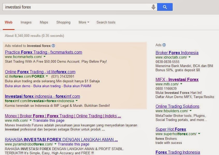Click 'trade with sucess' ad text

[169, 143]
